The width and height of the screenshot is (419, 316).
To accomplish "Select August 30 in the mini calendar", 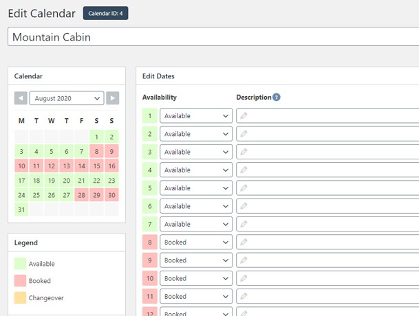I will pyautogui.click(x=111, y=195).
